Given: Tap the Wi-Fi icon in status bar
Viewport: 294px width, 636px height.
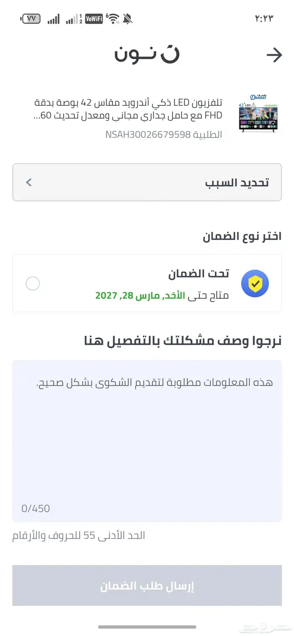Looking at the screenshot, I should click(x=113, y=19).
